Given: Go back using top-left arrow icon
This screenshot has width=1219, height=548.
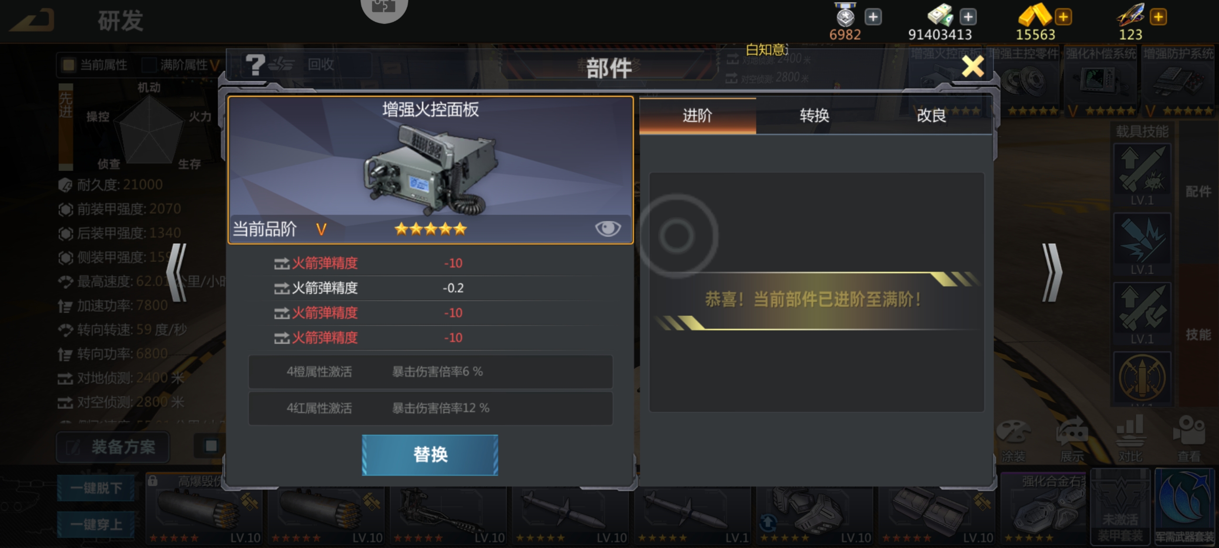Looking at the screenshot, I should 33,20.
